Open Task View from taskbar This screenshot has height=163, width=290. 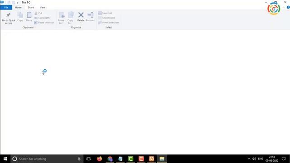pyautogui.click(x=89, y=159)
